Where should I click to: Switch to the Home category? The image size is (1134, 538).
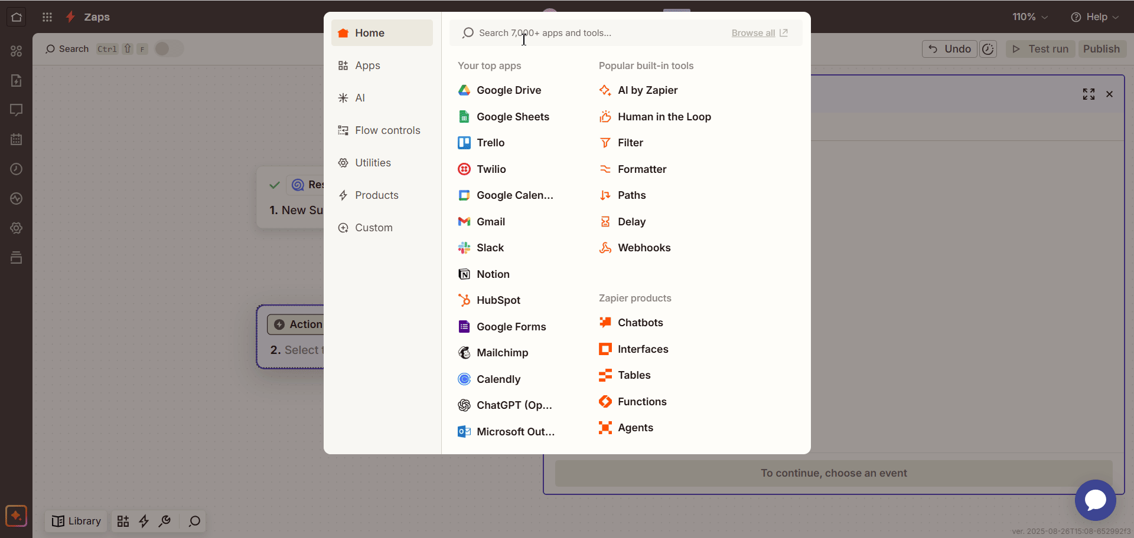pos(382,33)
